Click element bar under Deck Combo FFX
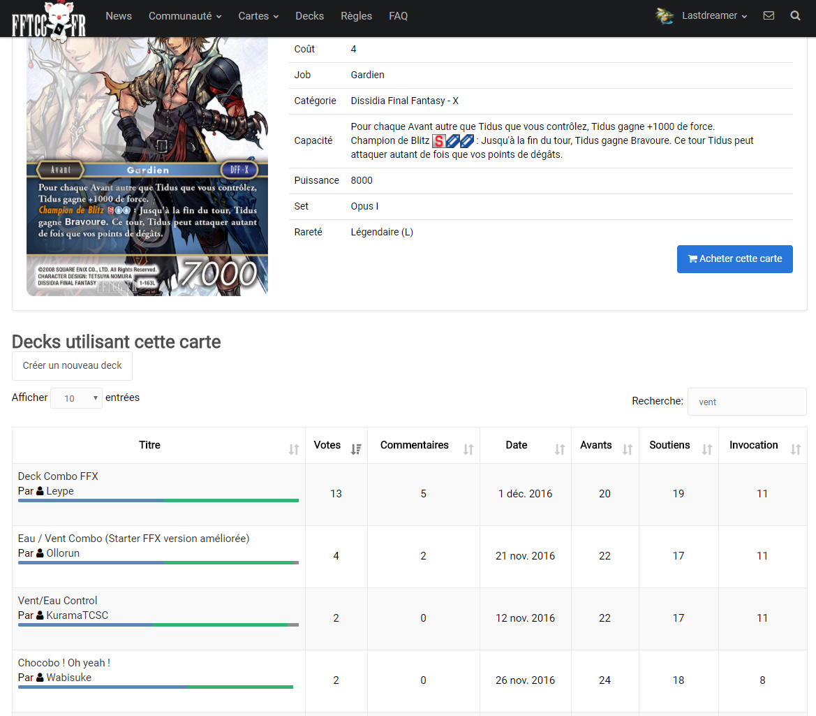Screen dimensions: 816x716 pyautogui.click(x=158, y=500)
